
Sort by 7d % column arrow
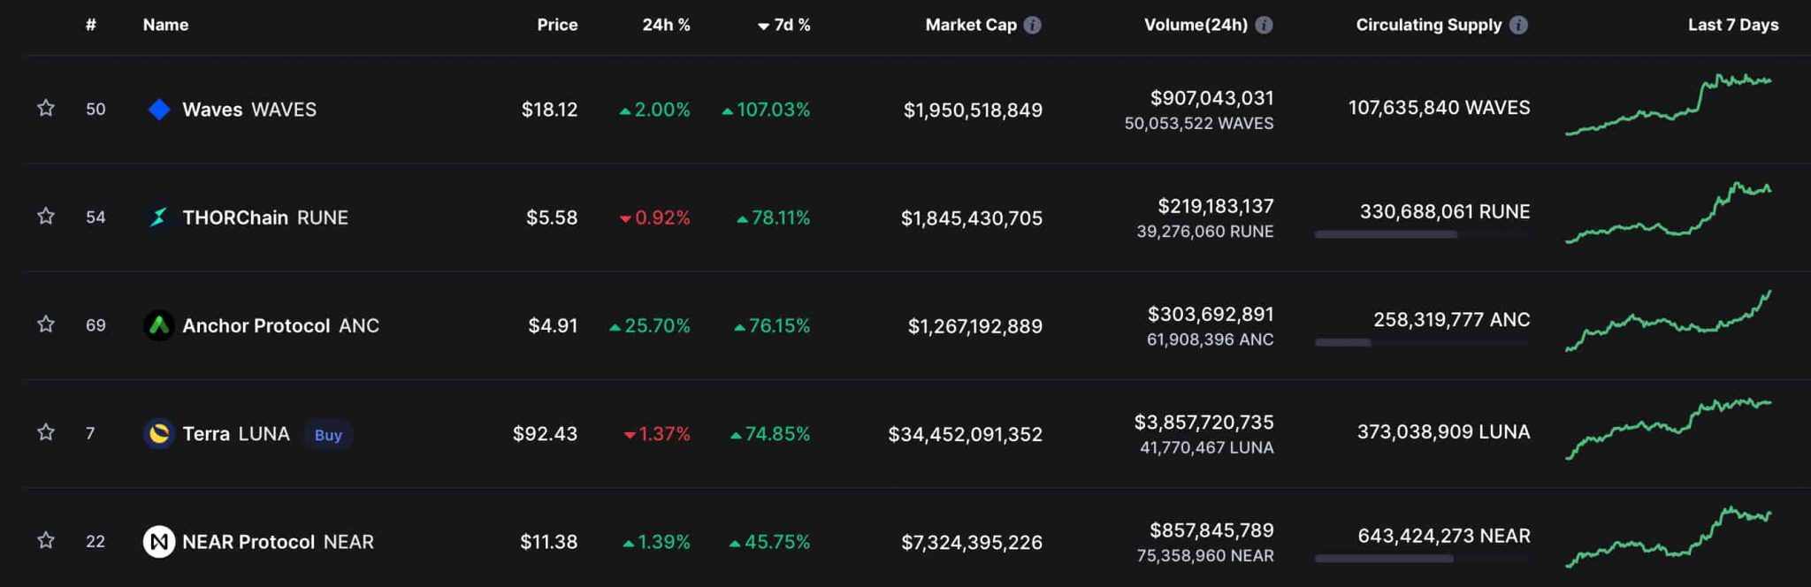[x=763, y=27]
